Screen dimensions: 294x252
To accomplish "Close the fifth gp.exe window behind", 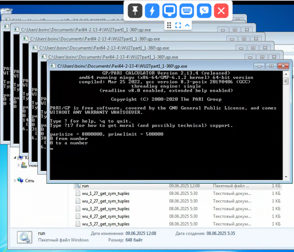I will pos(247,30).
